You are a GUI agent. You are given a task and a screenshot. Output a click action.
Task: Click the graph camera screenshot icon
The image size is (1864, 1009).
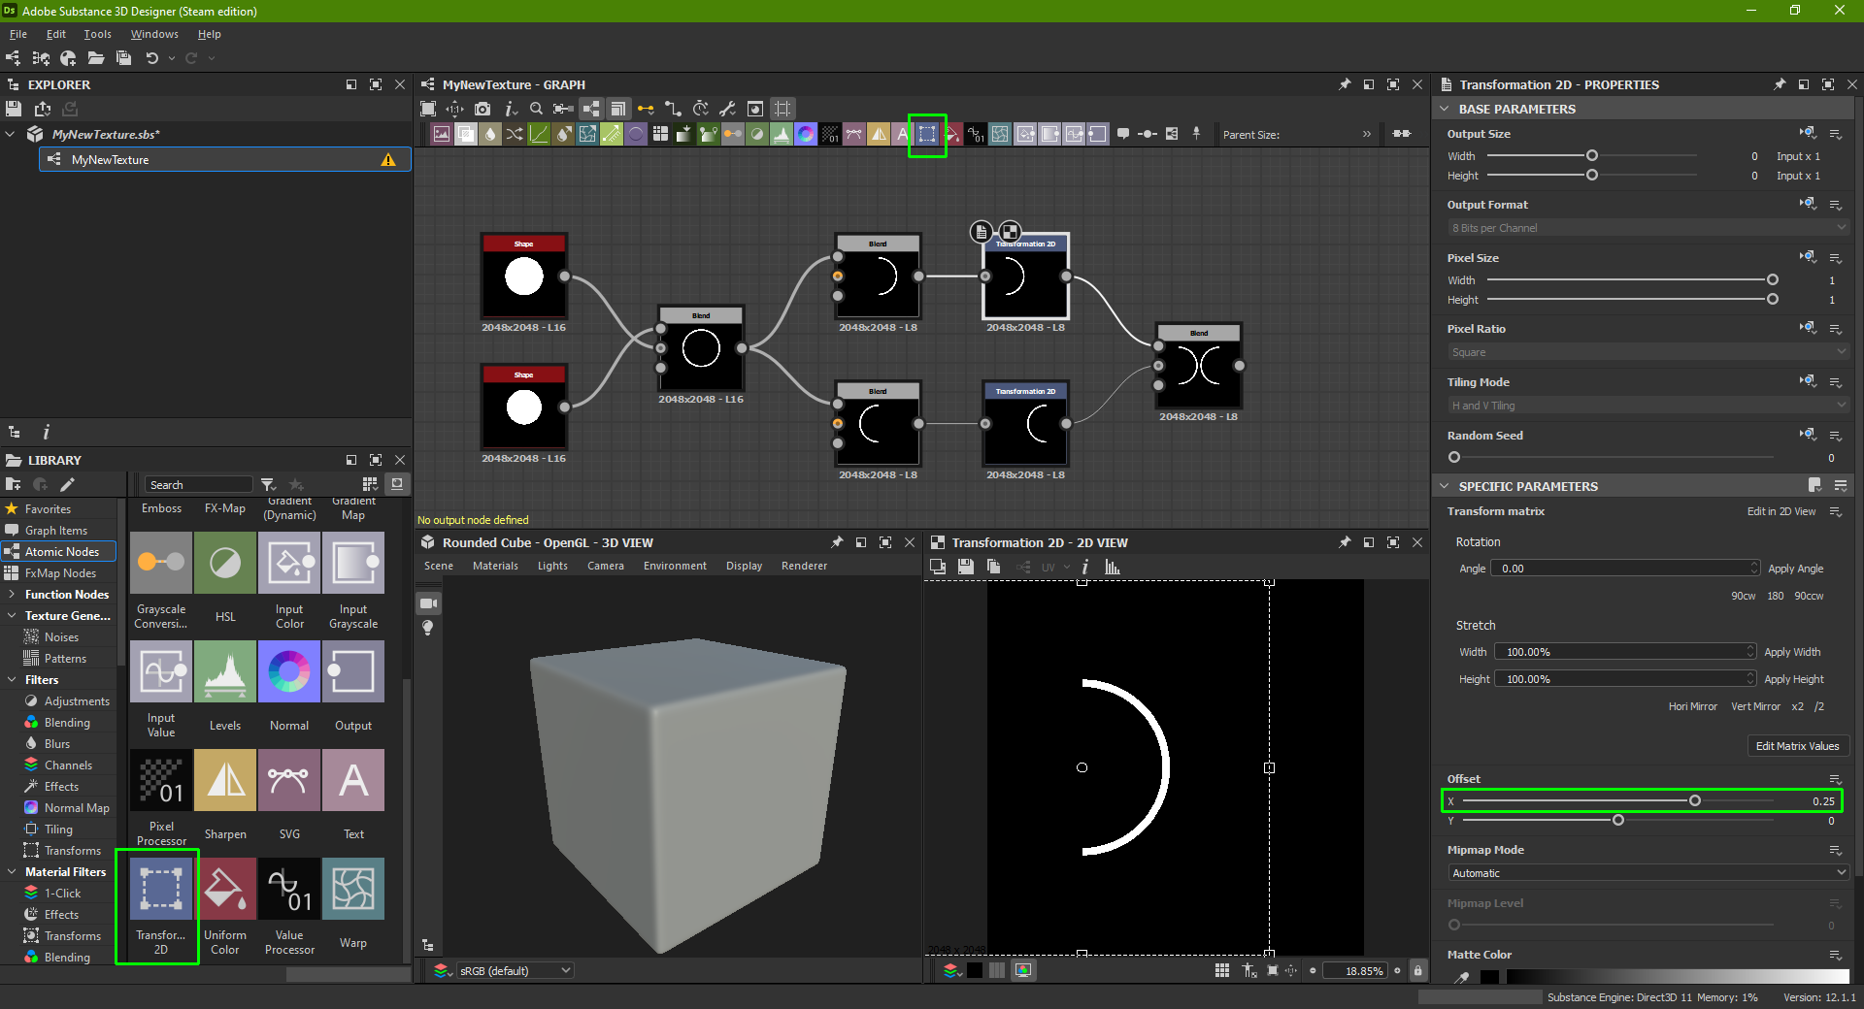tap(483, 109)
